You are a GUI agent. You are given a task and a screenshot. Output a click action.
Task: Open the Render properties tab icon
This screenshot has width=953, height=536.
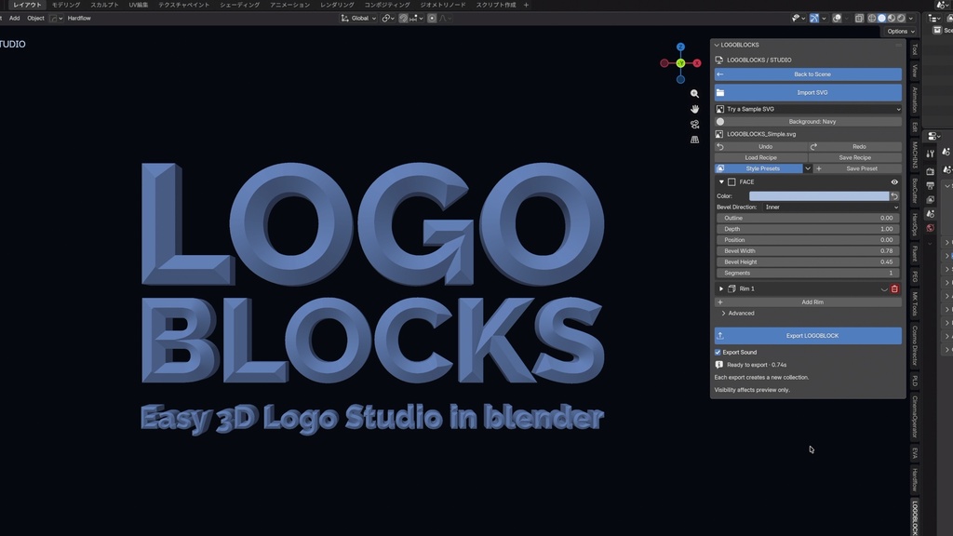[x=931, y=171]
